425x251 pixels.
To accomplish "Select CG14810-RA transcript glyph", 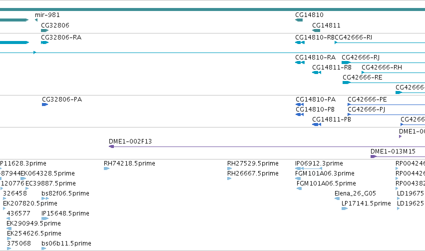I will pos(300,62).
